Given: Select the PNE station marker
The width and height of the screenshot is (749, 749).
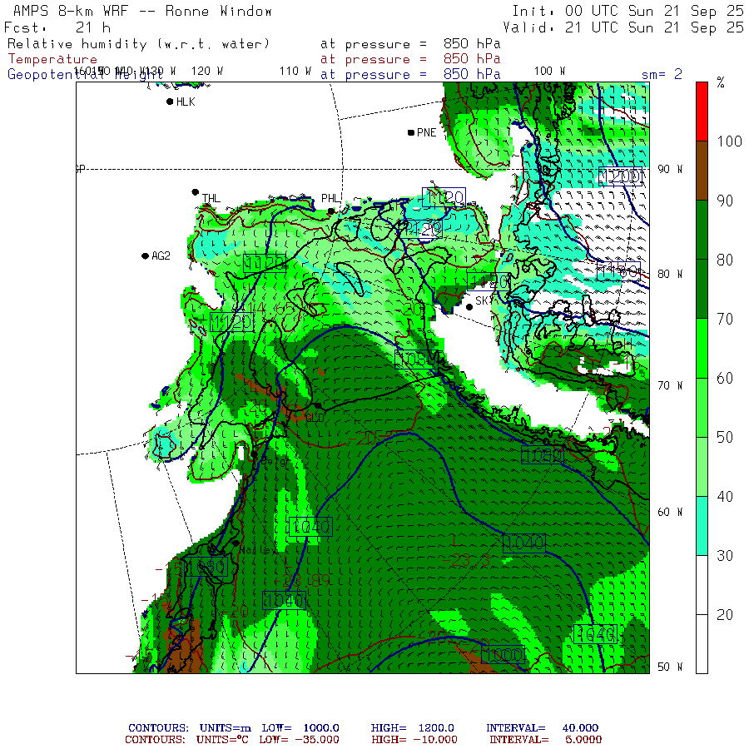Looking at the screenshot, I should [411, 132].
